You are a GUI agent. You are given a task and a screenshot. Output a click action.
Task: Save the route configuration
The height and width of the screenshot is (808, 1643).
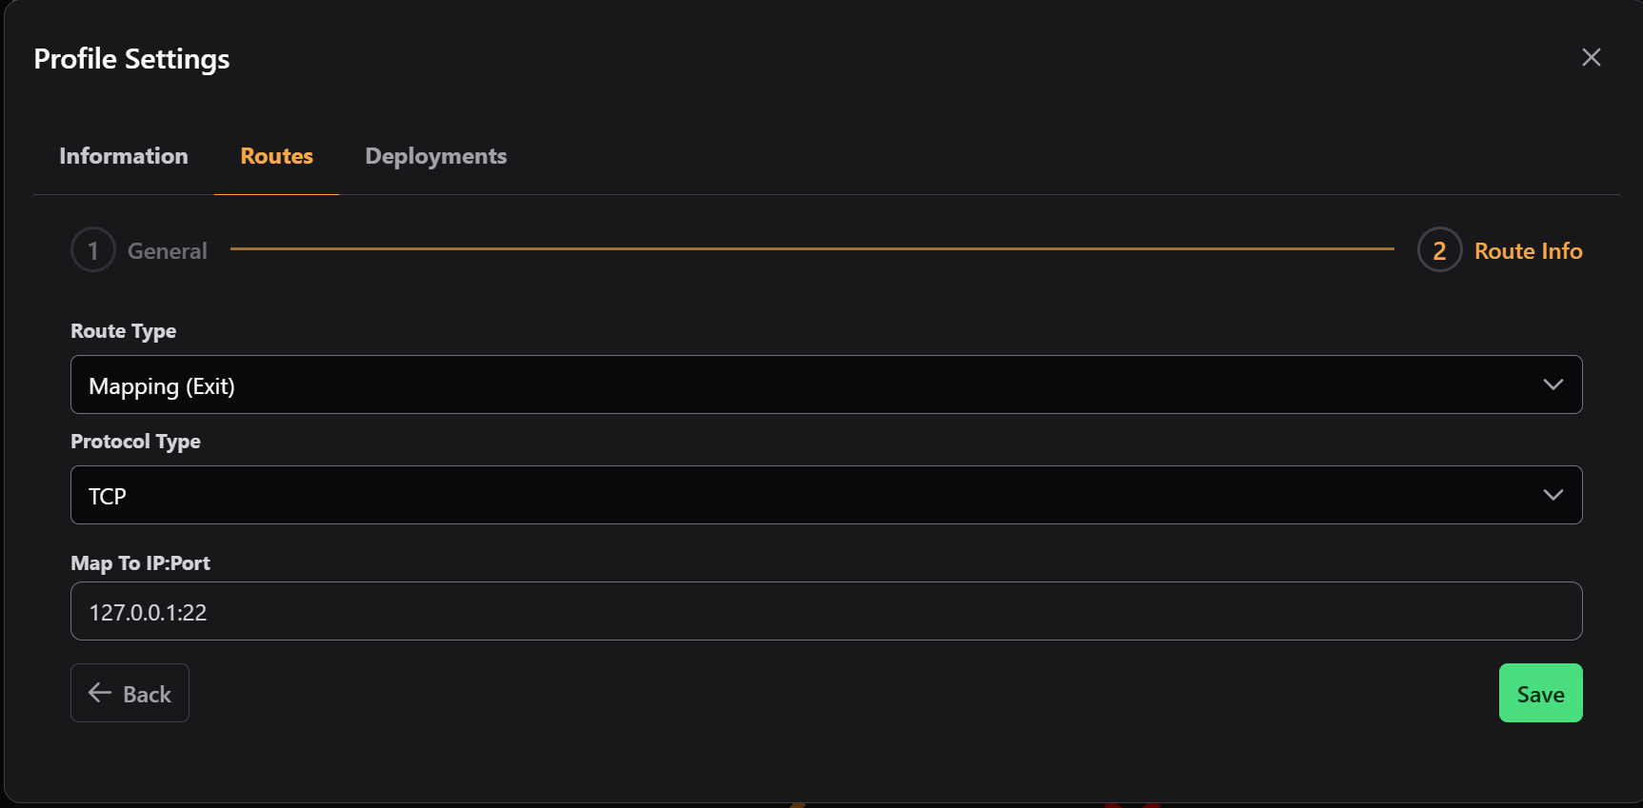point(1540,693)
